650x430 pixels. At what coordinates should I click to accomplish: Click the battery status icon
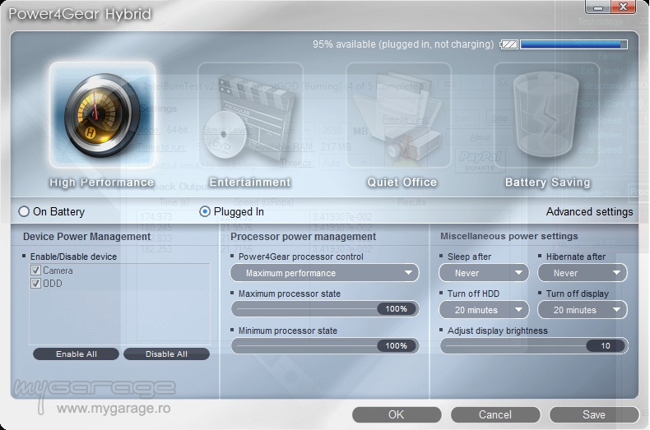coord(508,44)
